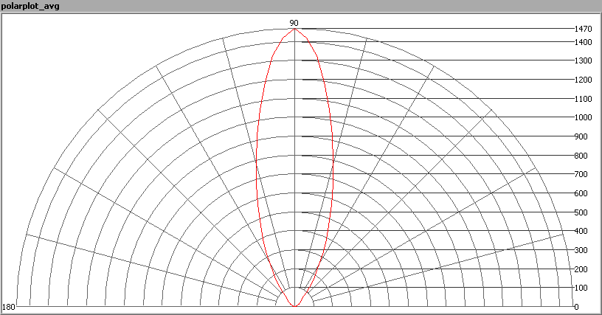Screen dimensions: 602x315
Task: Click the 400 scale value
Action: 581,232
